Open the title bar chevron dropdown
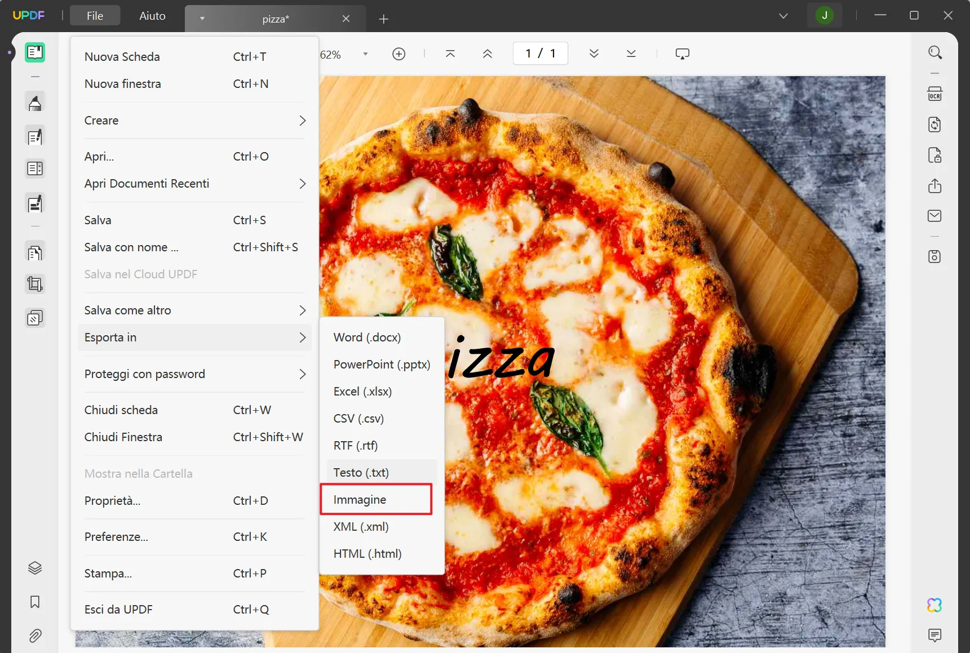The height and width of the screenshot is (653, 970). pos(783,16)
